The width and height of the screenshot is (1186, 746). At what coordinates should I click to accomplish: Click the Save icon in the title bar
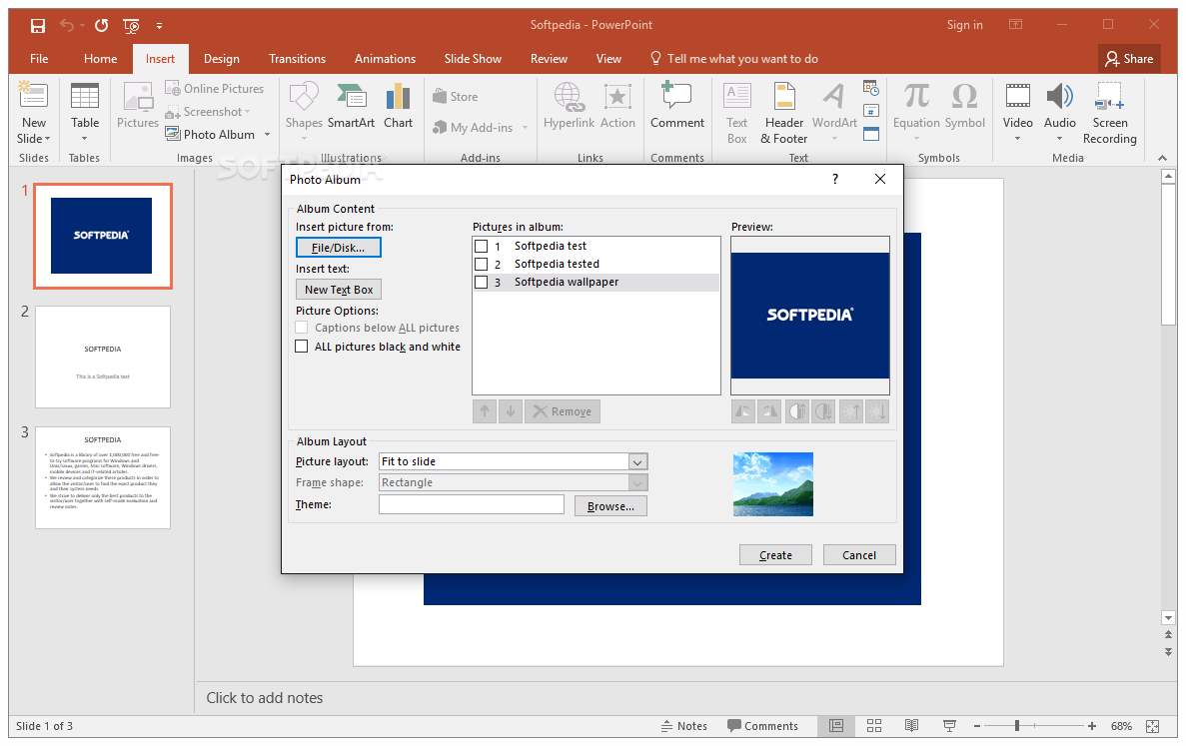[38, 26]
